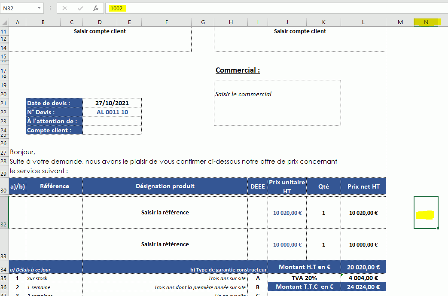448x296 pixels.
Task: Click the Cancel X icon in formula bar
Action: click(x=65, y=8)
